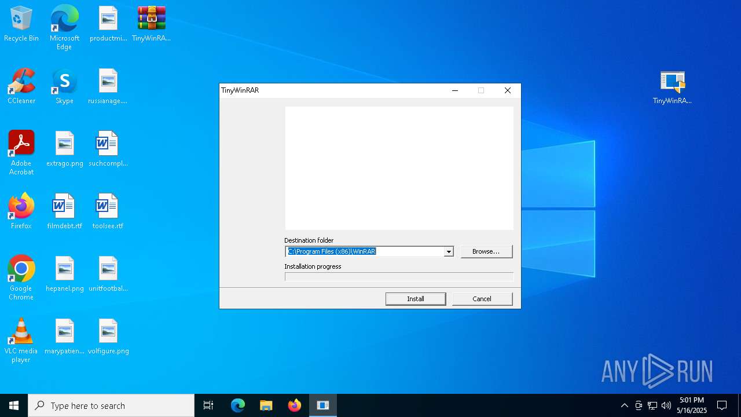Open the notification center icon
This screenshot has width=741, height=417.
point(722,405)
